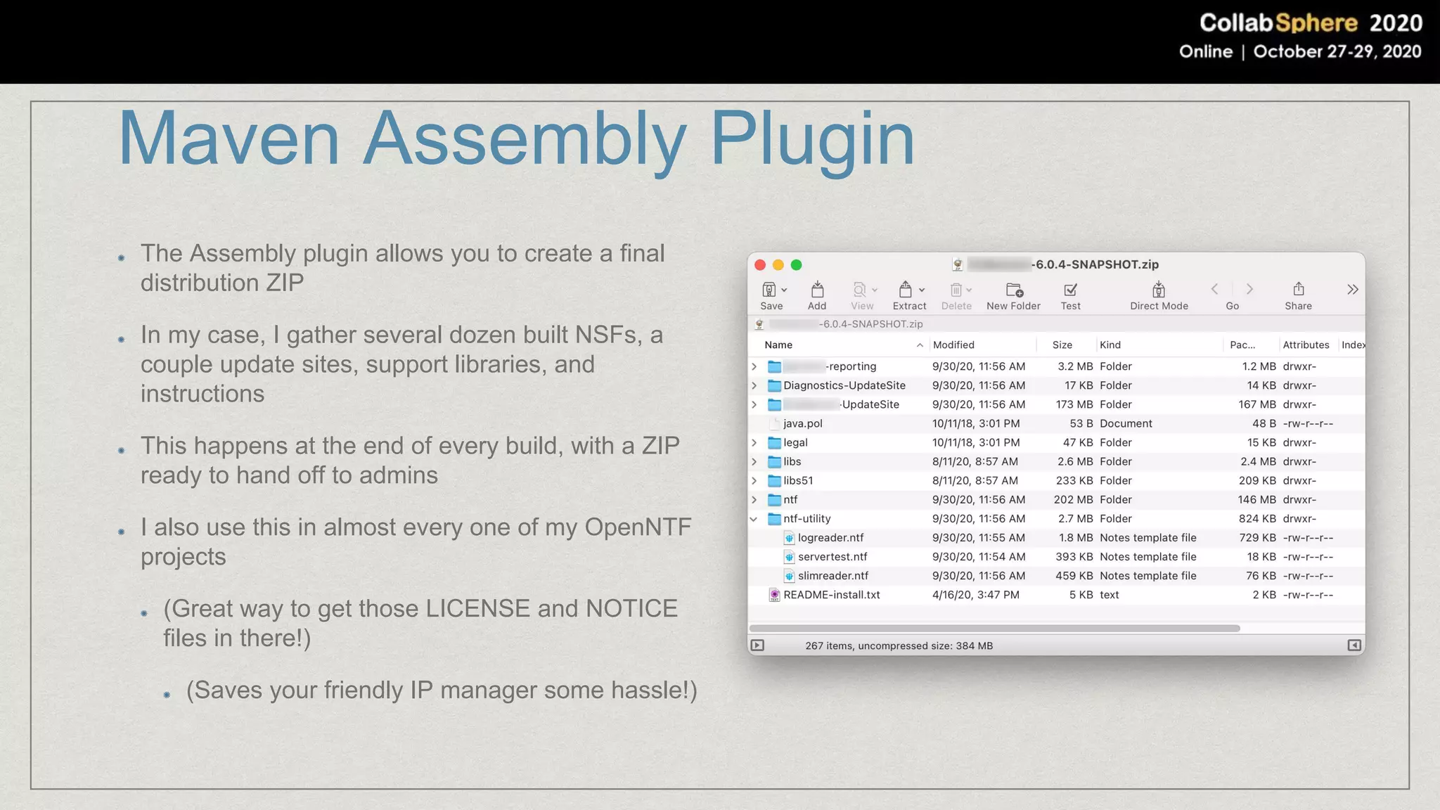Open the Delete dropdown arrow
The width and height of the screenshot is (1440, 810).
coord(969,290)
